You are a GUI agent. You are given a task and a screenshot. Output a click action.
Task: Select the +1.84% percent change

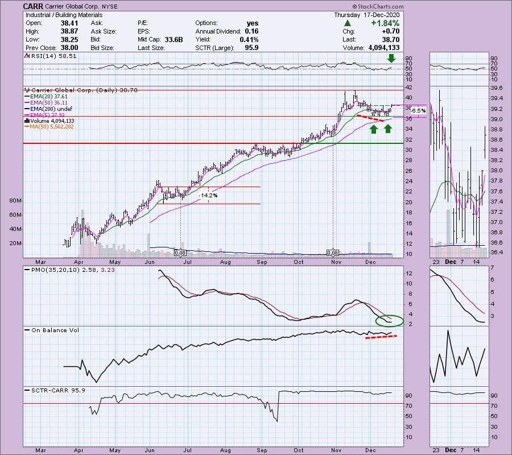click(x=385, y=23)
